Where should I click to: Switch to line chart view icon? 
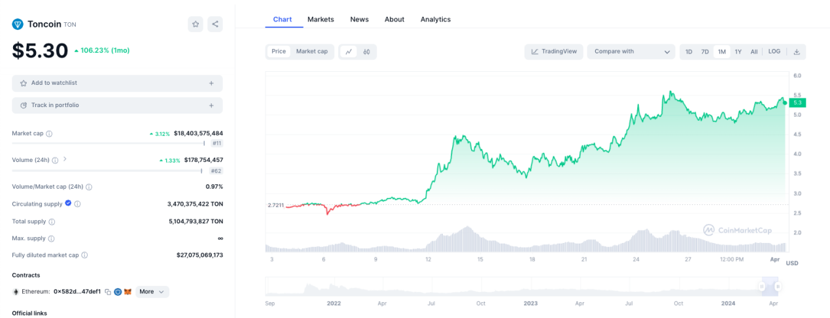pyautogui.click(x=349, y=52)
